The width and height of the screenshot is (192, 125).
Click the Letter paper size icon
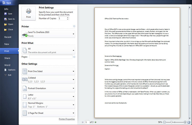(25, 97)
